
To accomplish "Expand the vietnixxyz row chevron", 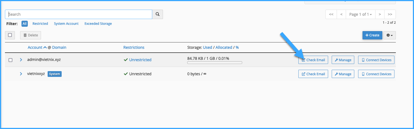I will coord(21,74).
